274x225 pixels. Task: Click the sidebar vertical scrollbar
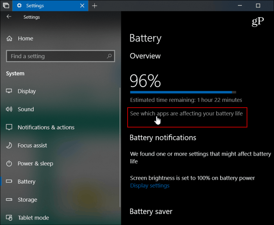click(120, 147)
